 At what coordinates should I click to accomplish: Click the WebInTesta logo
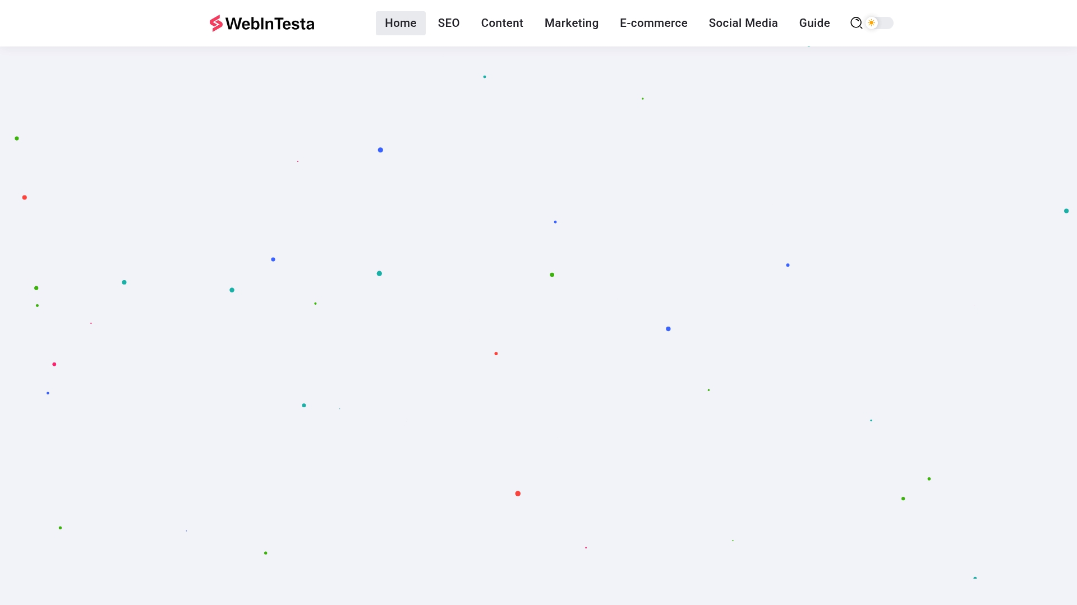coord(262,23)
